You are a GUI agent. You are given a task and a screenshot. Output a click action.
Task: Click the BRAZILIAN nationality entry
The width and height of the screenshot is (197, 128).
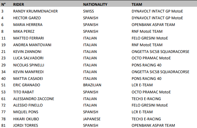[x=92, y=85]
